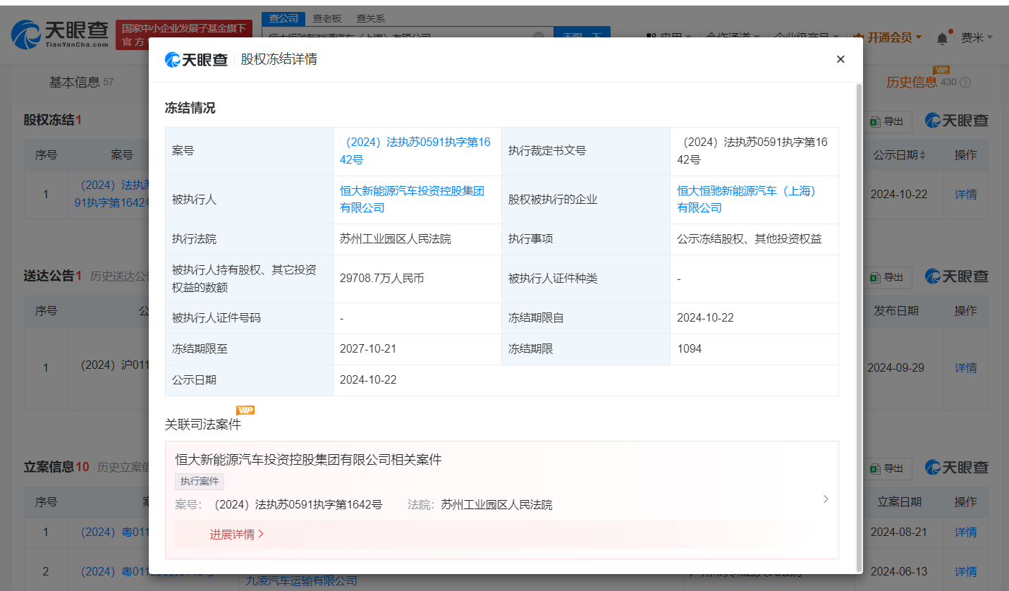Open 详情 for the 2024-06-13 case record

tap(966, 571)
